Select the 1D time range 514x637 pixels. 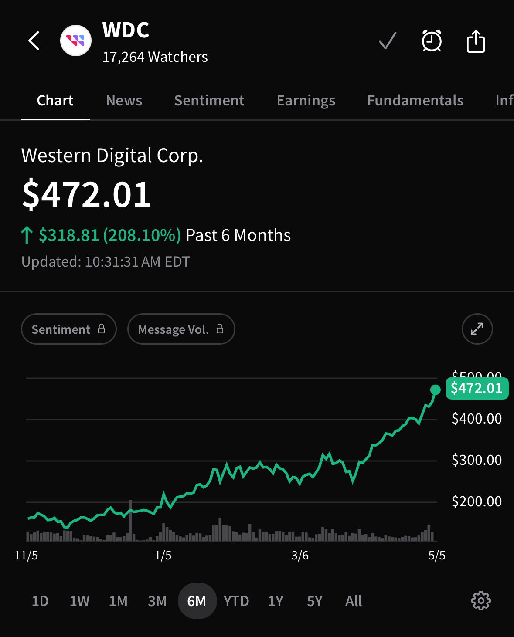pos(40,601)
